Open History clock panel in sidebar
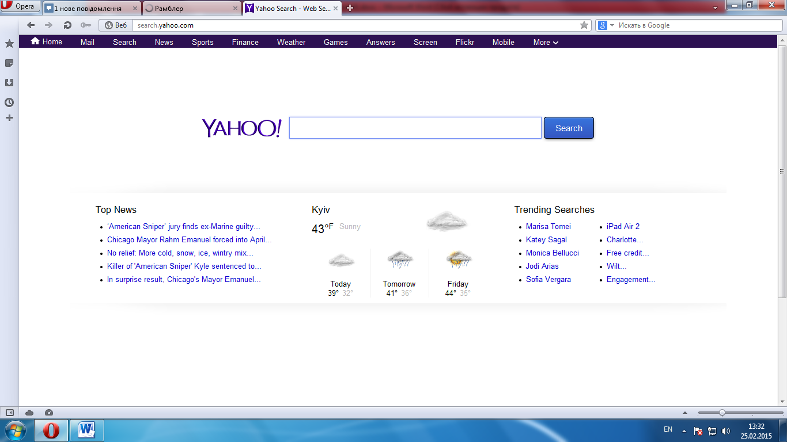Image resolution: width=787 pixels, height=442 pixels. point(9,102)
